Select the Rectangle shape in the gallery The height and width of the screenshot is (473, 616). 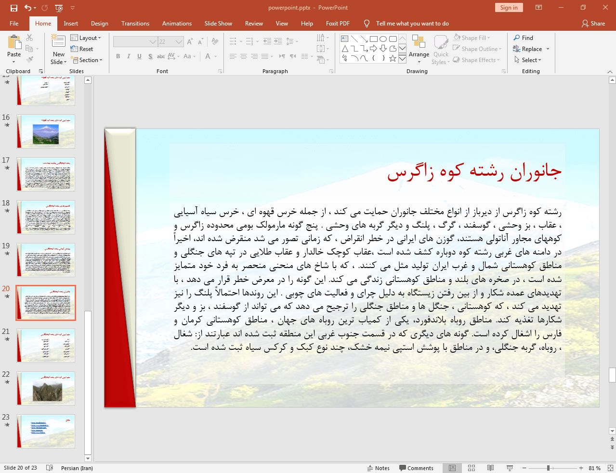click(x=374, y=39)
